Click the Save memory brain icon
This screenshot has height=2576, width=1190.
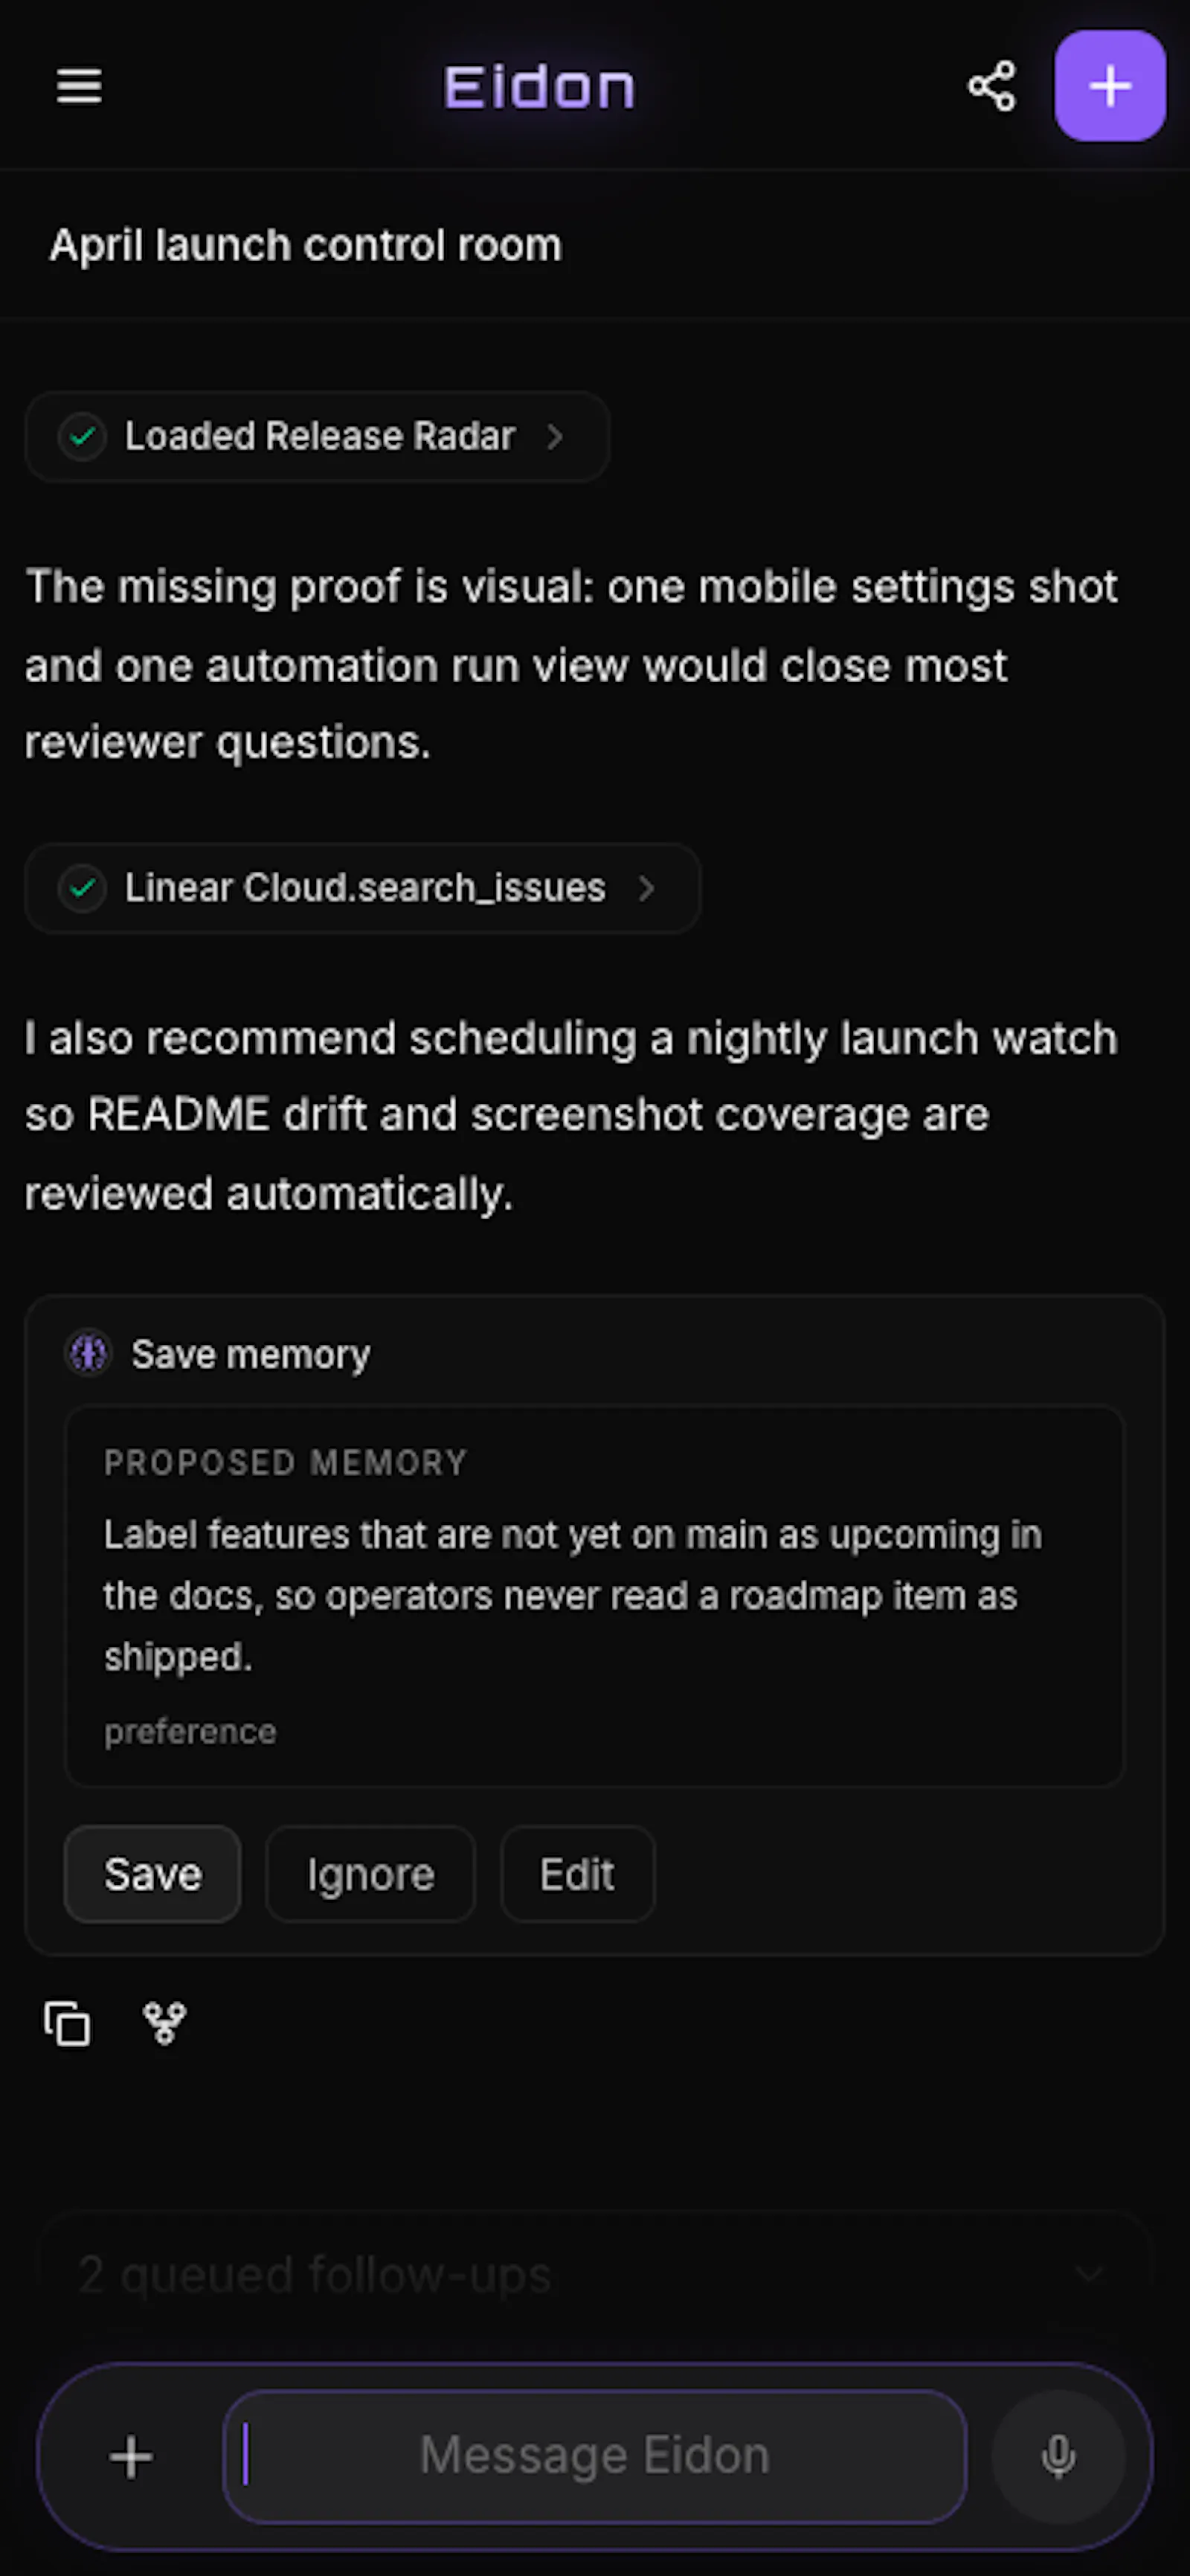click(x=89, y=1354)
